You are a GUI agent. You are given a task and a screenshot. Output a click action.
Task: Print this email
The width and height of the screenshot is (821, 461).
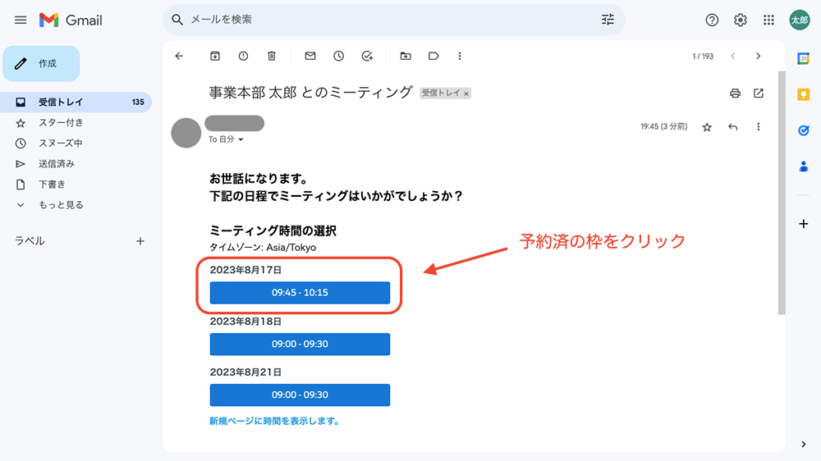735,94
